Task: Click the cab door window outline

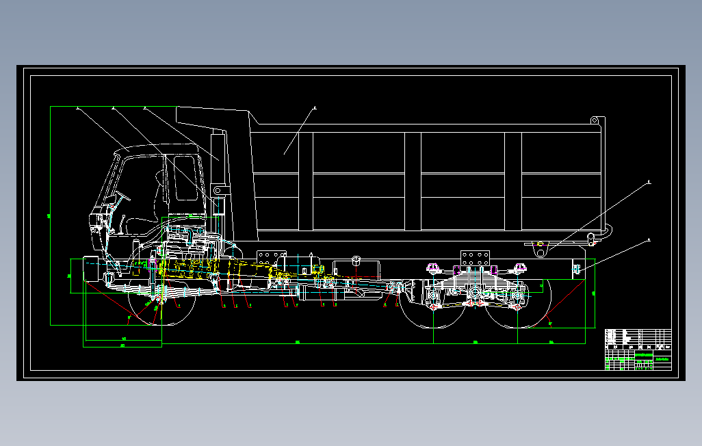Action: (185, 178)
